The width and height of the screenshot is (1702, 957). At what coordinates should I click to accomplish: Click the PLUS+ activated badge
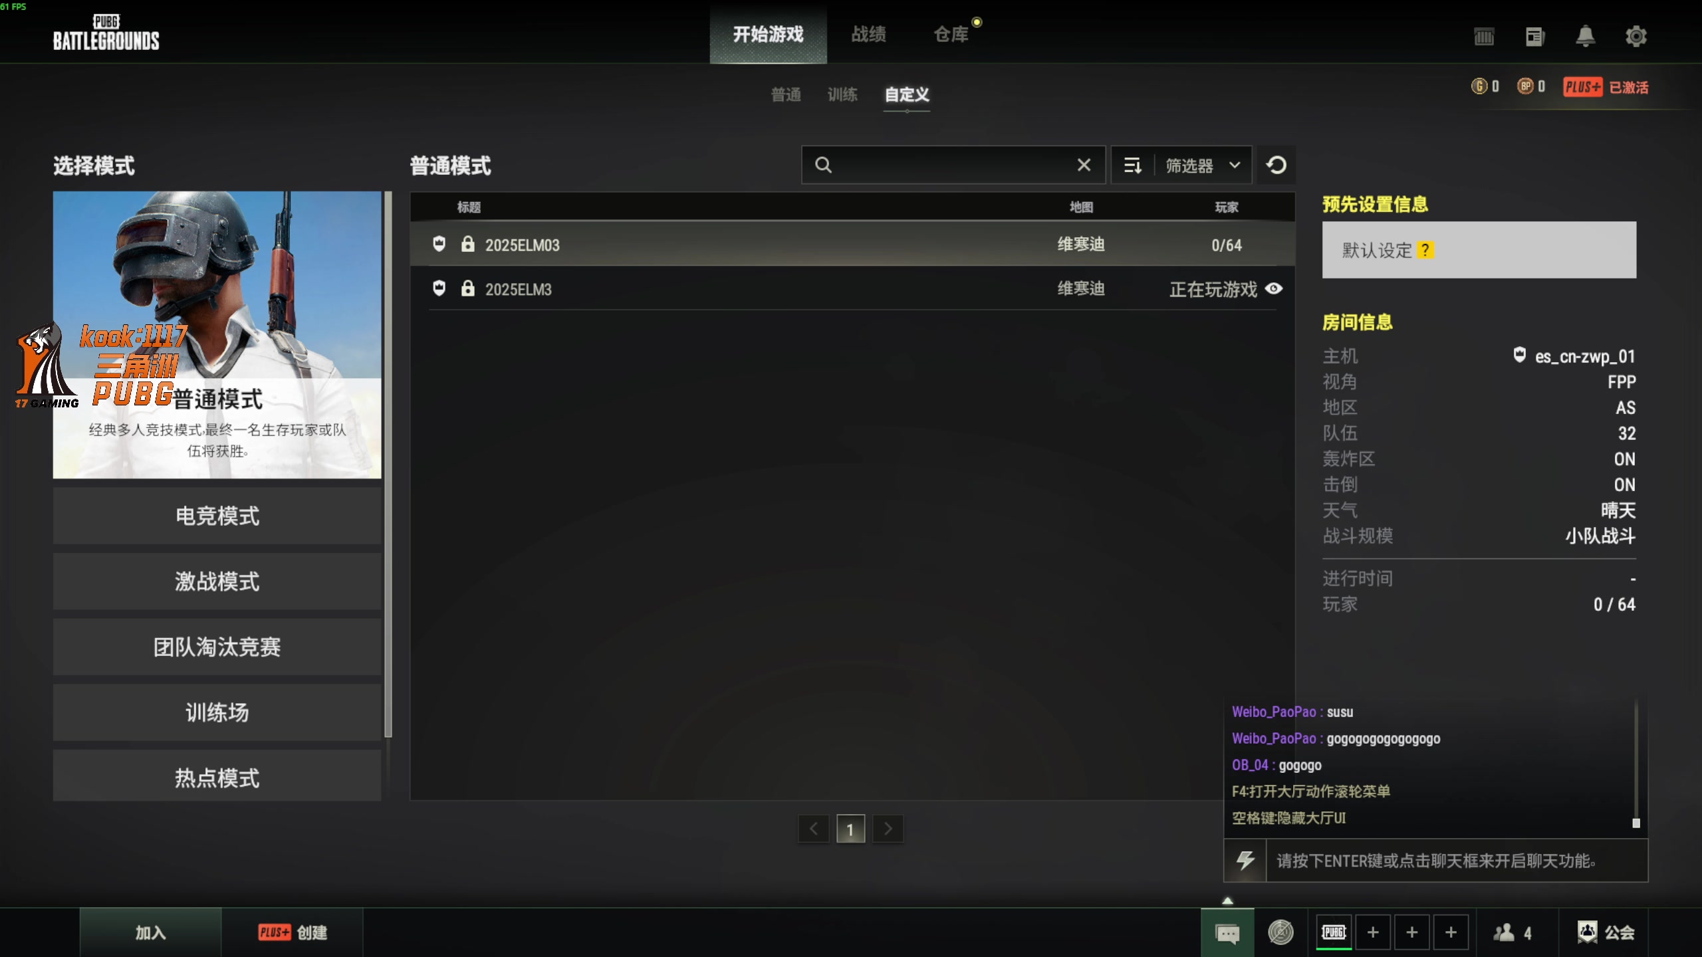1606,87
